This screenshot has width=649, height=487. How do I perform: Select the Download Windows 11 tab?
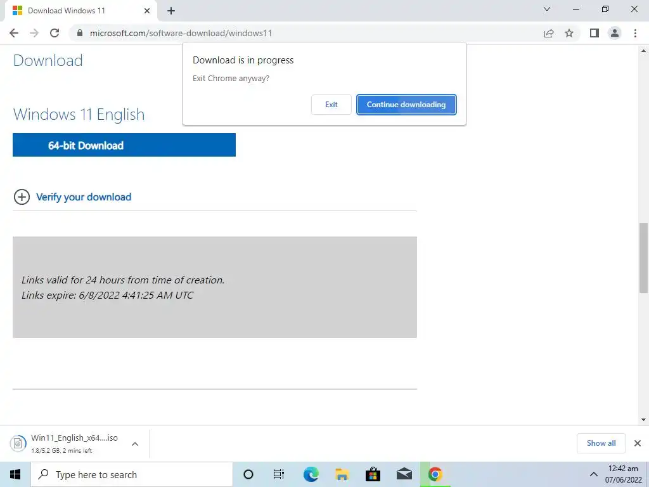pyautogui.click(x=80, y=11)
